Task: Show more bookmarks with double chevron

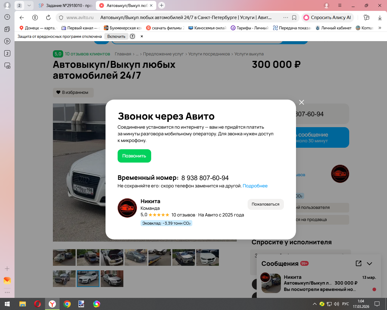Action: 380,28
